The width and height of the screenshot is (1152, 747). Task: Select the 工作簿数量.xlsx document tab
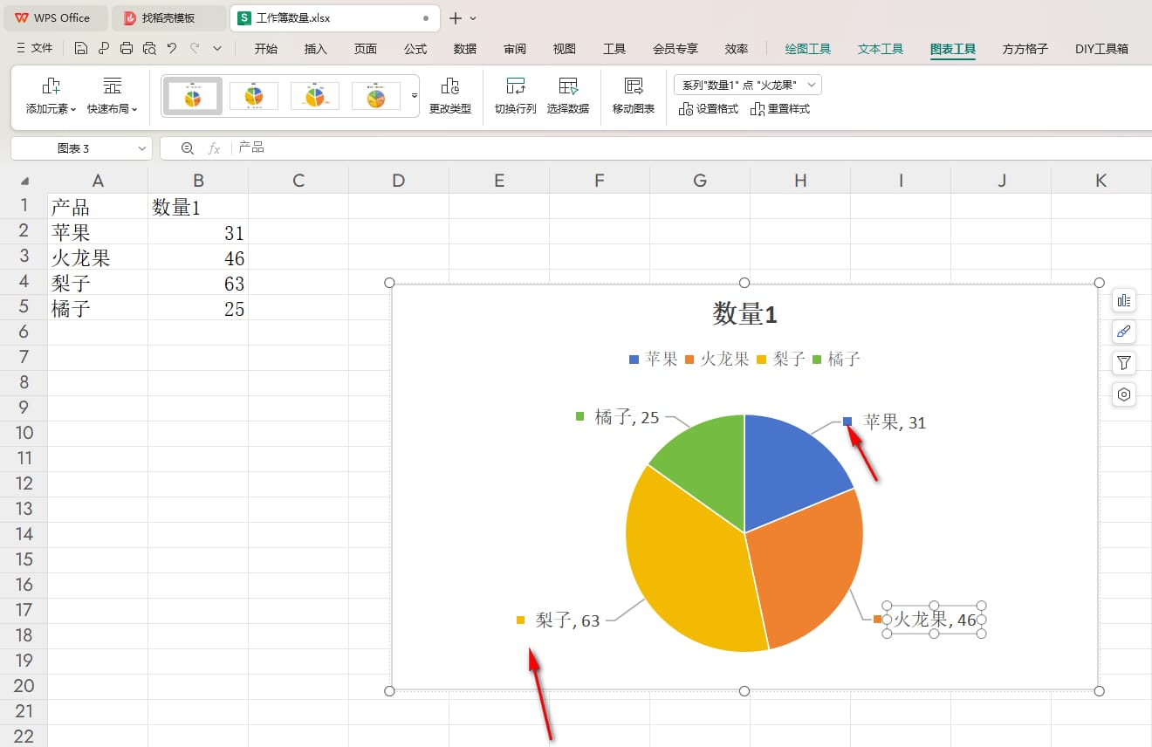[335, 17]
